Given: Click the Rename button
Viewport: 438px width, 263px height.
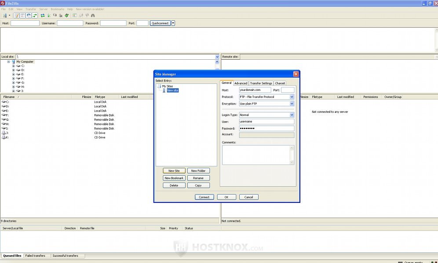Looking at the screenshot, I should (198, 178).
